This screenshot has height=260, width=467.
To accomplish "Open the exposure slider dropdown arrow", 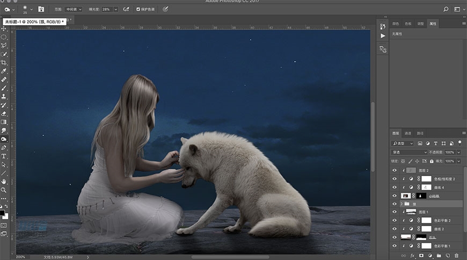I will pyautogui.click(x=116, y=9).
